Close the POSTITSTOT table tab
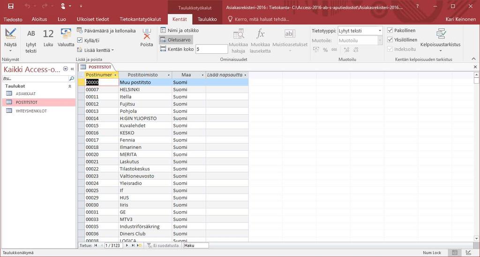 click(475, 67)
